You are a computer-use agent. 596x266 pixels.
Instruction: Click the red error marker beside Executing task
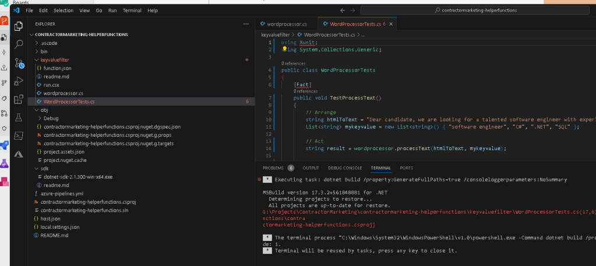click(x=259, y=179)
